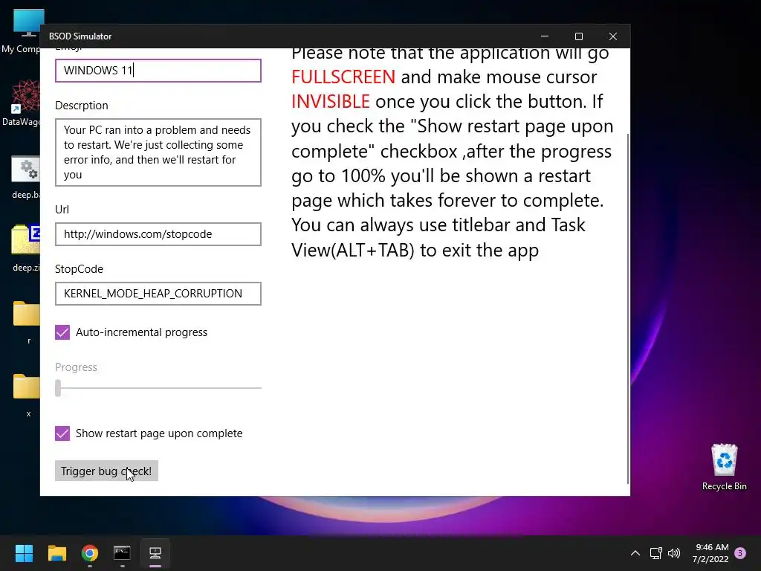Open the clock showing 9:46 AM
The height and width of the screenshot is (571, 761).
[711, 553]
